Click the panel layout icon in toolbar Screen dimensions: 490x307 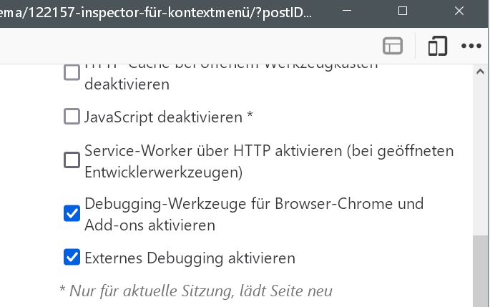(393, 46)
